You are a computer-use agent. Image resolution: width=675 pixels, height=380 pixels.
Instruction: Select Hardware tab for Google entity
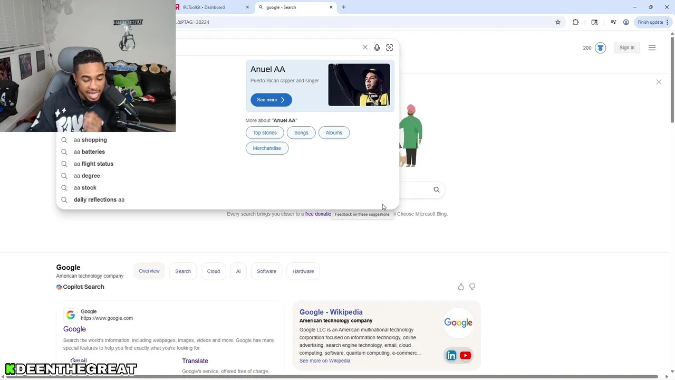coord(303,271)
